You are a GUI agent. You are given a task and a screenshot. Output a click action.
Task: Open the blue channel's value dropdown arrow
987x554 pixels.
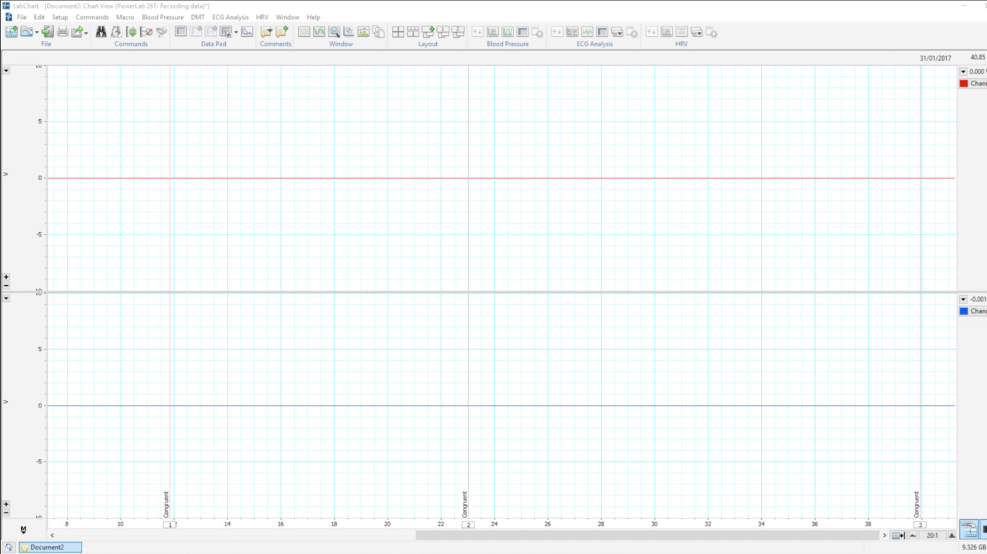pos(963,299)
